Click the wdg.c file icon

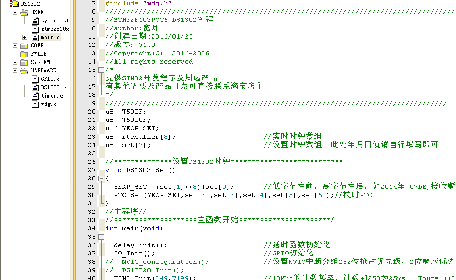pos(35,104)
